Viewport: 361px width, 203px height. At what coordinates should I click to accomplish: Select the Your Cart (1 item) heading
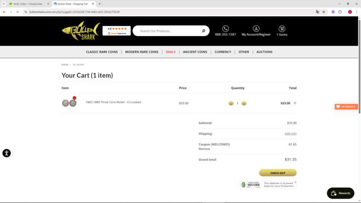coord(87,75)
